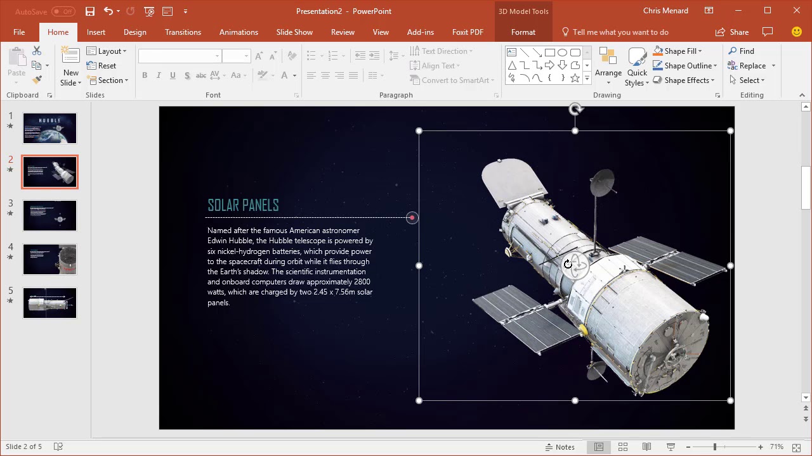Click the smiley feedback icon
The height and width of the screenshot is (456, 812).
797,32
